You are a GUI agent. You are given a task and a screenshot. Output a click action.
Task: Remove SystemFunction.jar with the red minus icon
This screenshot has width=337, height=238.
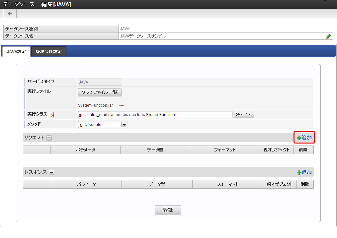pyautogui.click(x=121, y=105)
